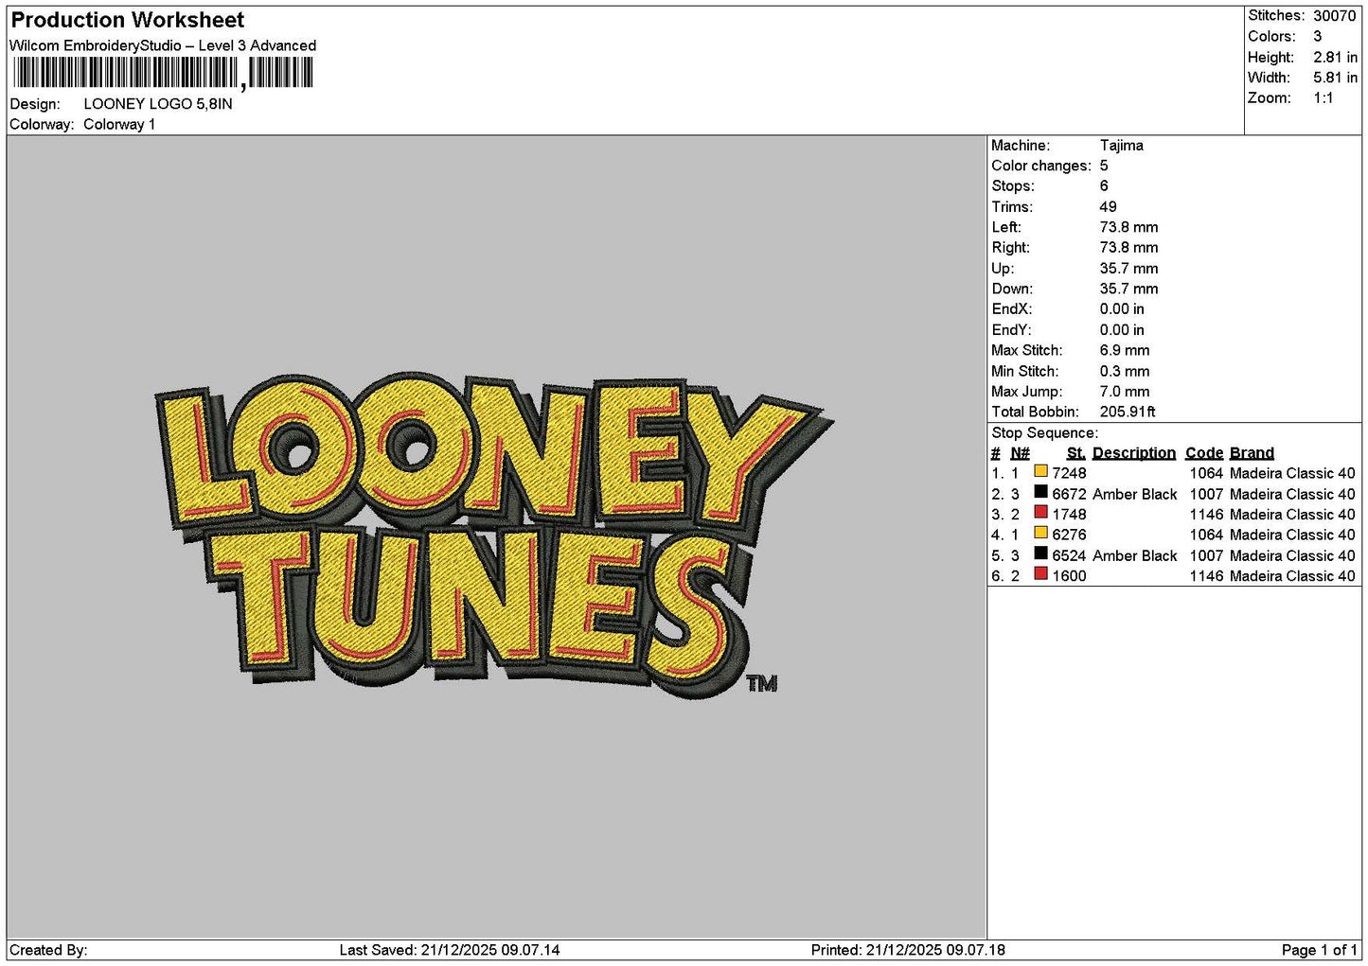Click the 'Stop Sequence:' heading
Image resolution: width=1368 pixels, height=966 pixels.
click(x=1045, y=433)
